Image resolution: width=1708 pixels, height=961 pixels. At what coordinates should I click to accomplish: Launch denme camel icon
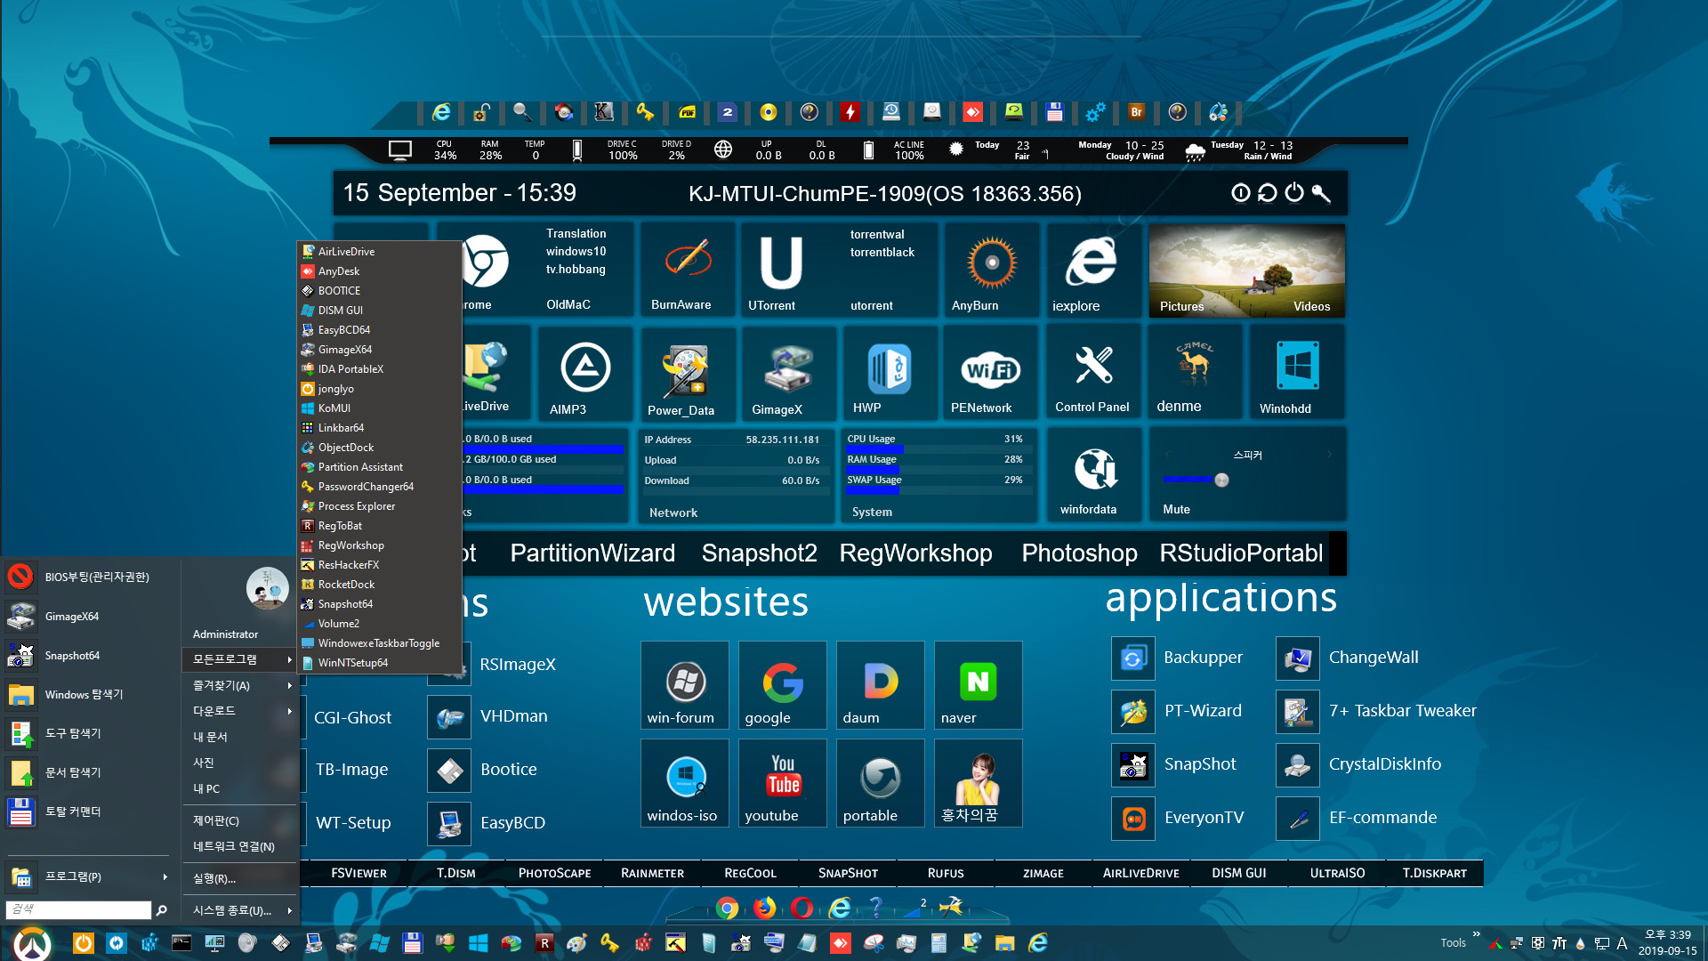click(1194, 363)
